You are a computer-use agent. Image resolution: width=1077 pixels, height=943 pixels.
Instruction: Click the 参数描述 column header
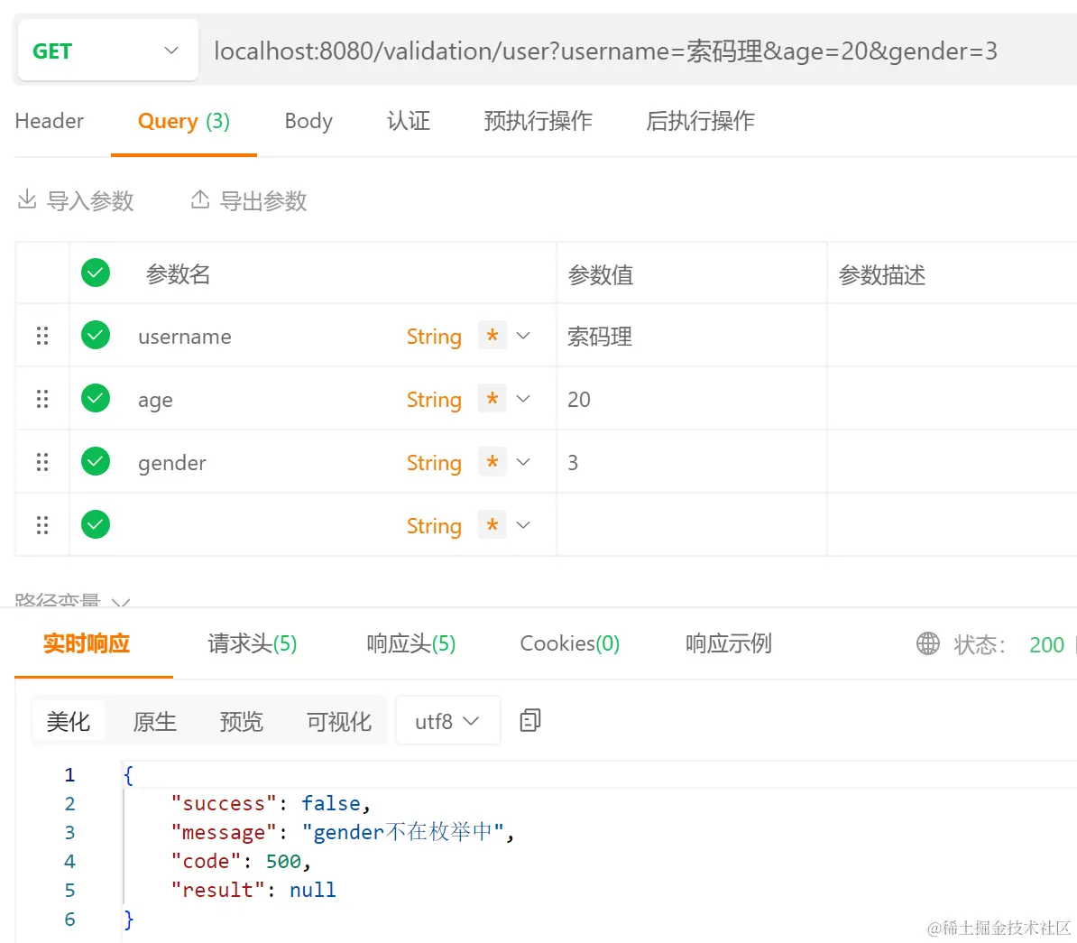(882, 275)
